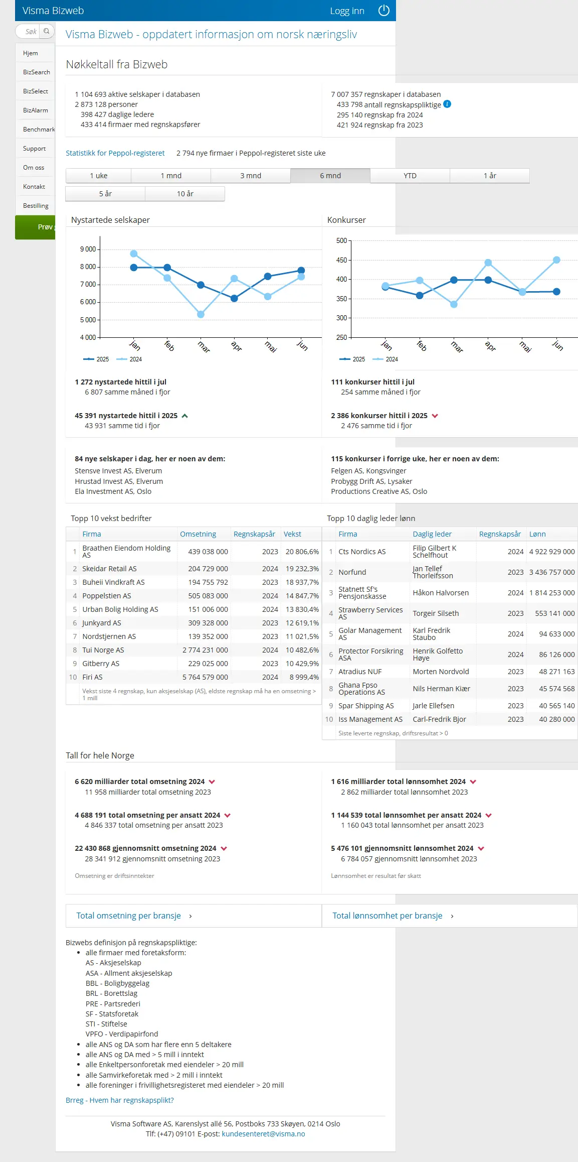Open BizSelect in the sidebar menu
This screenshot has height=1162, width=578.
click(35, 91)
